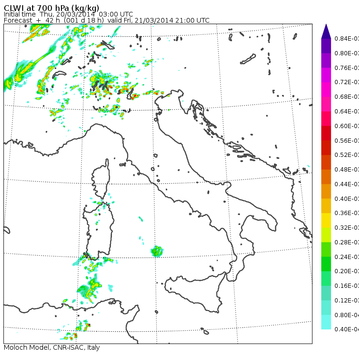Select the 0.60E-03 legend value
Viewport: 359px width, 354px height.
click(x=347, y=126)
